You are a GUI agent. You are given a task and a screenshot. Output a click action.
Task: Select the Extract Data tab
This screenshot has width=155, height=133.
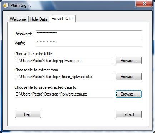(62, 19)
